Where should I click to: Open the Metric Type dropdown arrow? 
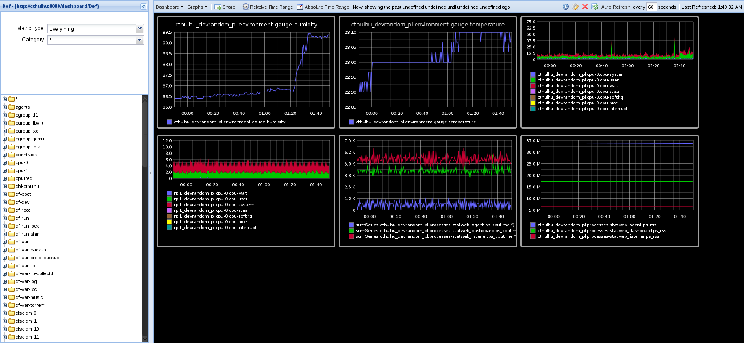(140, 29)
